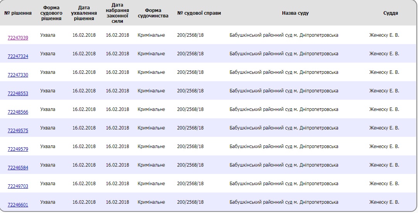Open decision number 72249575
418x213 pixels.
click(x=18, y=131)
